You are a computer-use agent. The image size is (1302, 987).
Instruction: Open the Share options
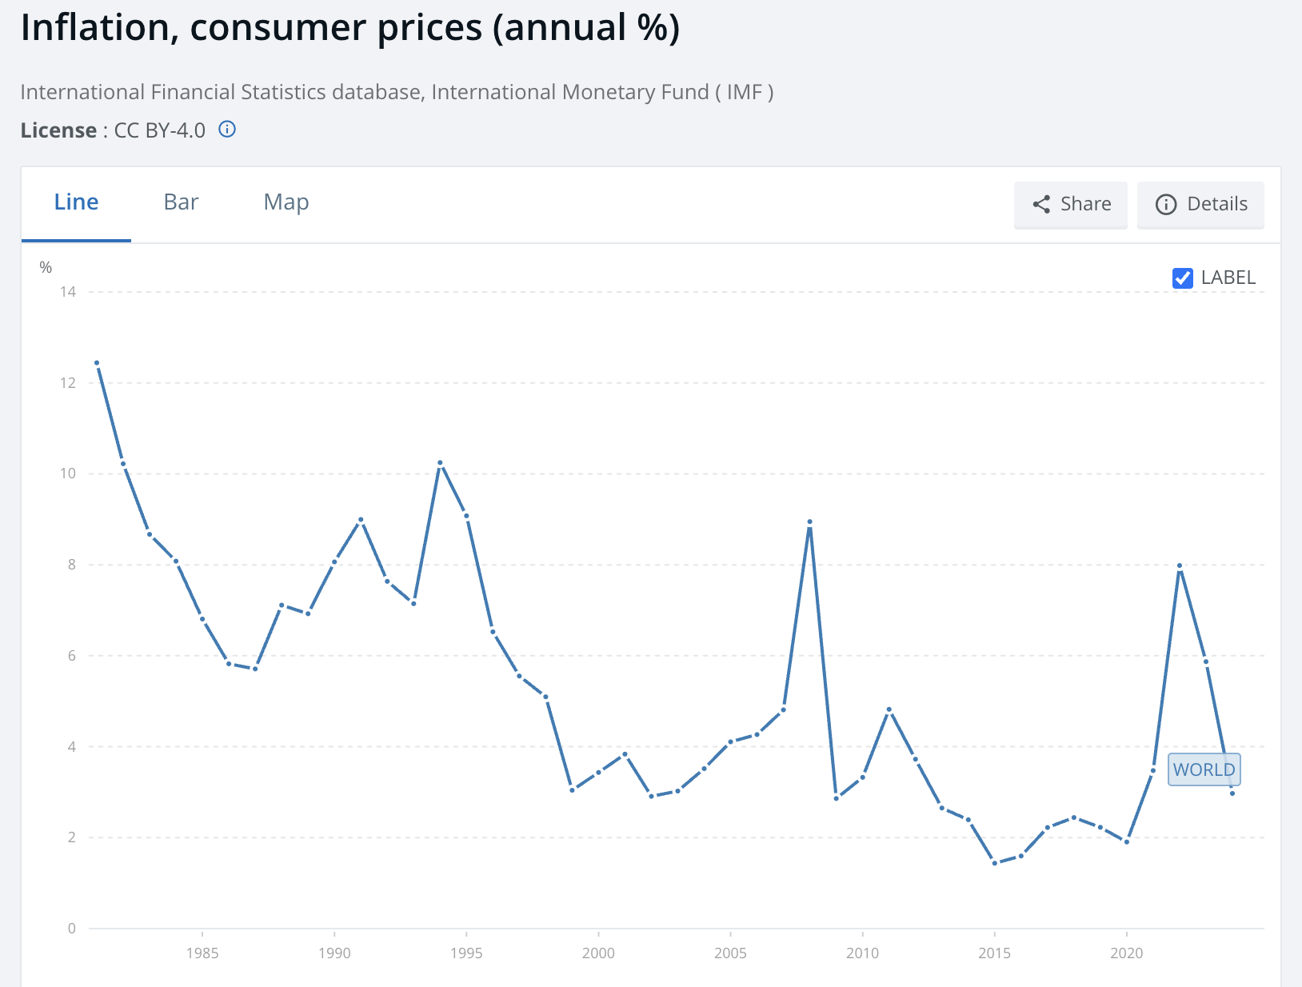click(1070, 205)
